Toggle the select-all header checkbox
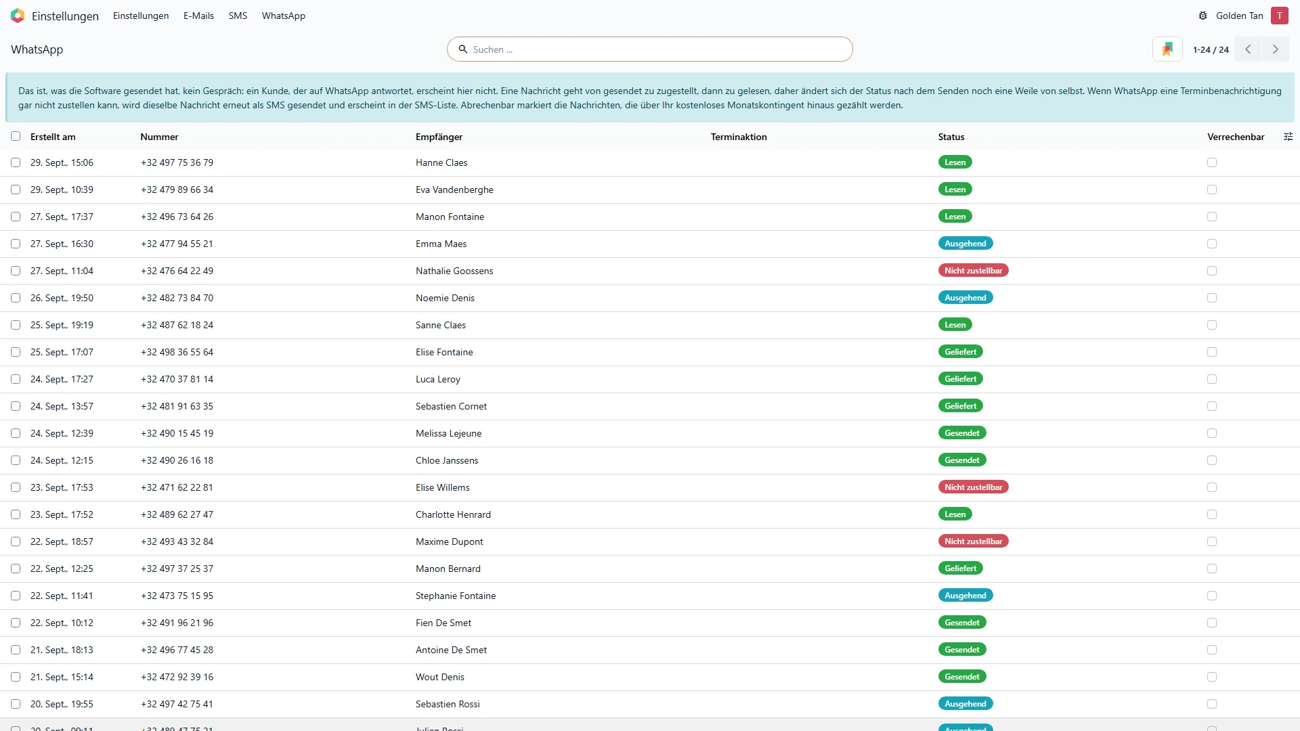This screenshot has width=1300, height=731. click(16, 136)
